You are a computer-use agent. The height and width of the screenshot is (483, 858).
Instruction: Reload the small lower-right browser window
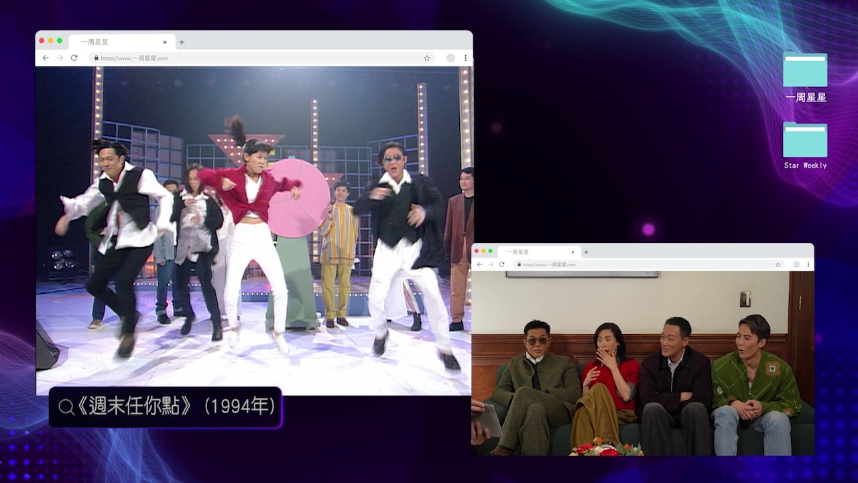[501, 264]
